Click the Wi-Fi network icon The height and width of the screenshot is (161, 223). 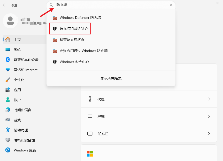(8, 70)
